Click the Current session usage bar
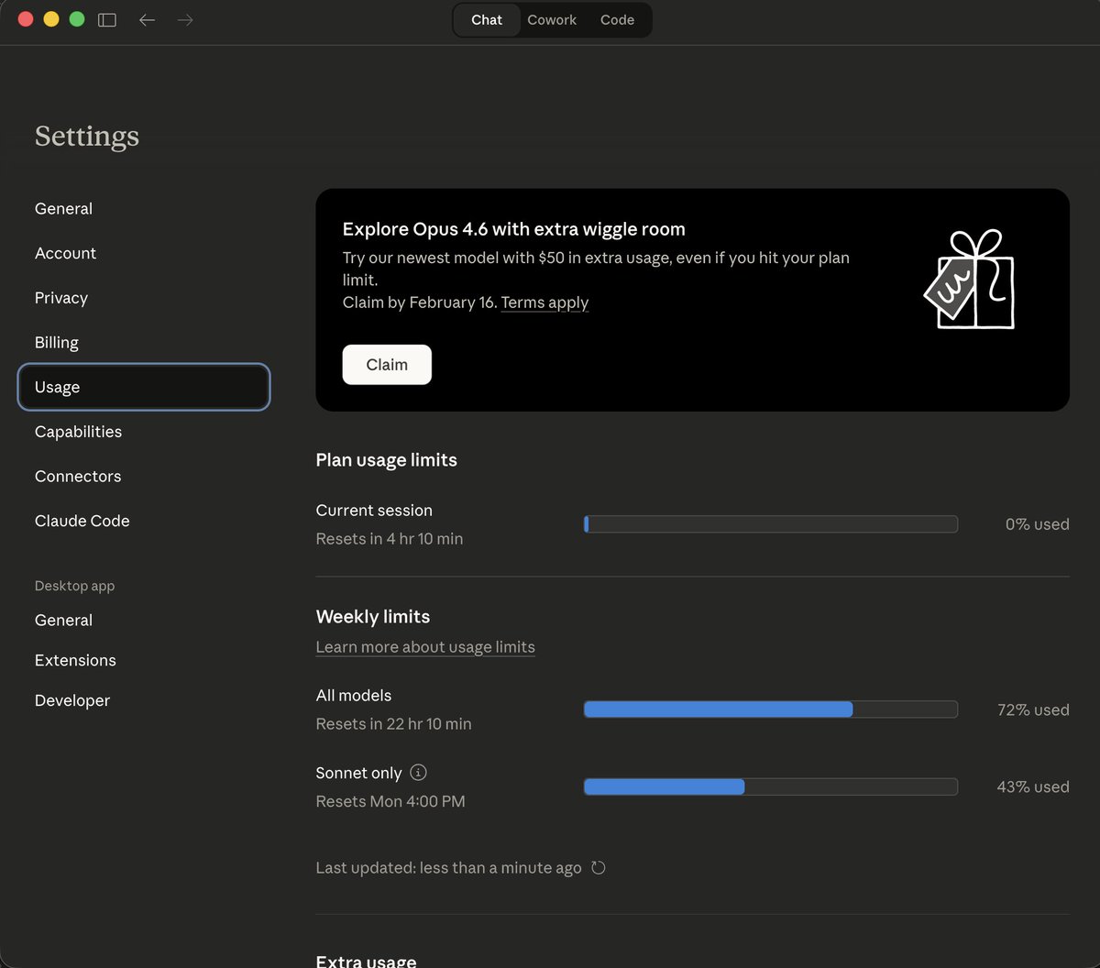This screenshot has width=1100, height=968. coord(771,524)
